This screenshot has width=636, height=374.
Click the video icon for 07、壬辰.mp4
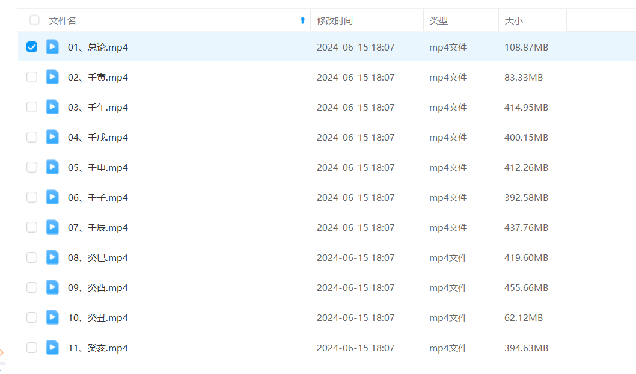click(x=53, y=227)
